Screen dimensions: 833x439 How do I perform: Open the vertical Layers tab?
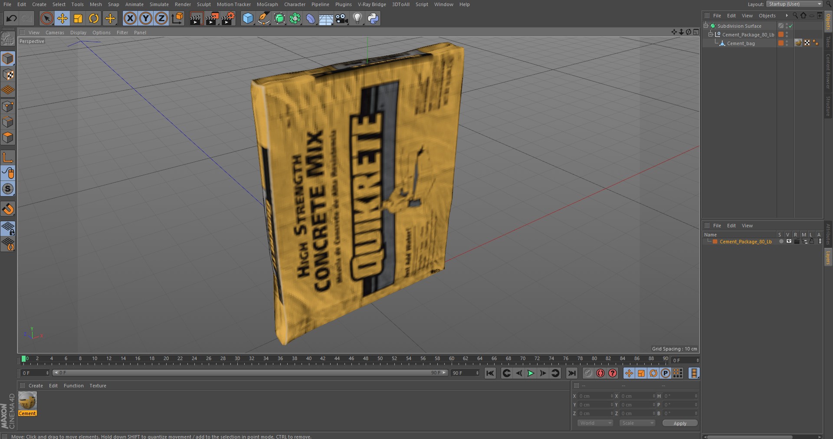[828, 258]
